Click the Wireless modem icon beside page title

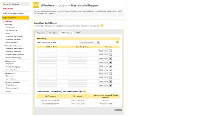[36, 5]
